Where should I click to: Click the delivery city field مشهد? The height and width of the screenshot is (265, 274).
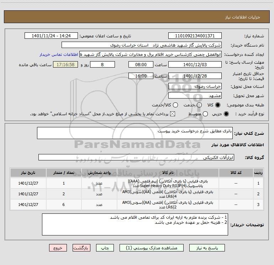pos(195,96)
